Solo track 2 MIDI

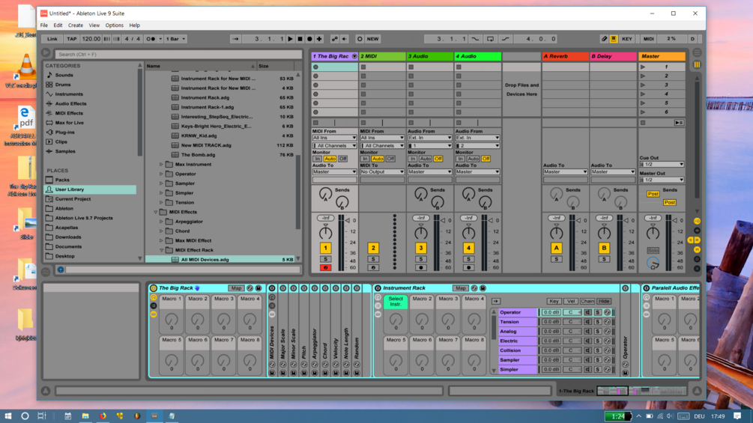(x=373, y=260)
